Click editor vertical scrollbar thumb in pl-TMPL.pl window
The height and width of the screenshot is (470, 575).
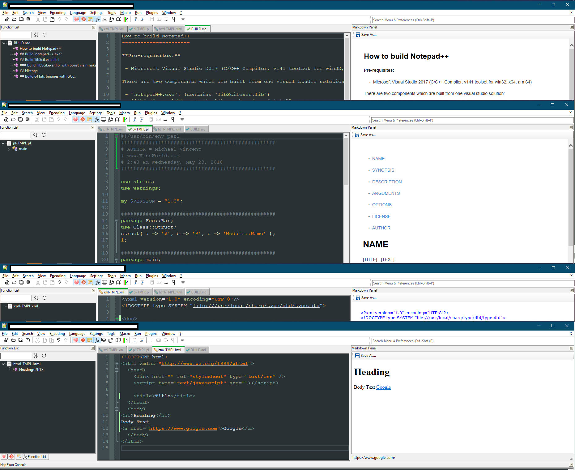[346, 161]
